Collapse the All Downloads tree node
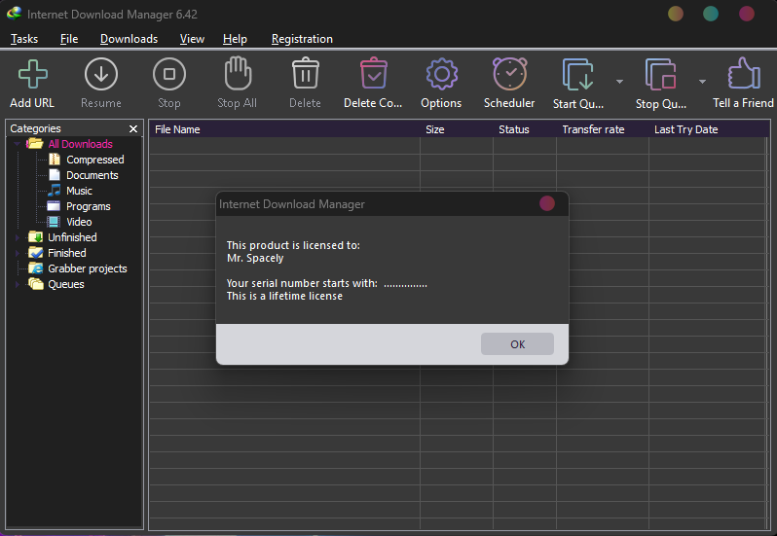Screen dimensions: 777x536 [18, 144]
